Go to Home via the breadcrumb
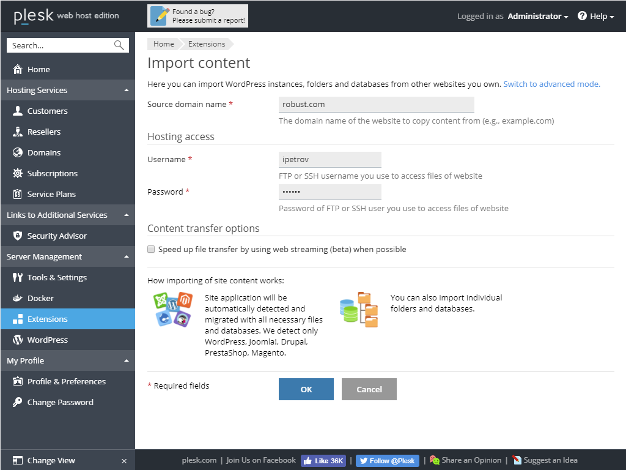The image size is (626, 470). pyautogui.click(x=163, y=43)
